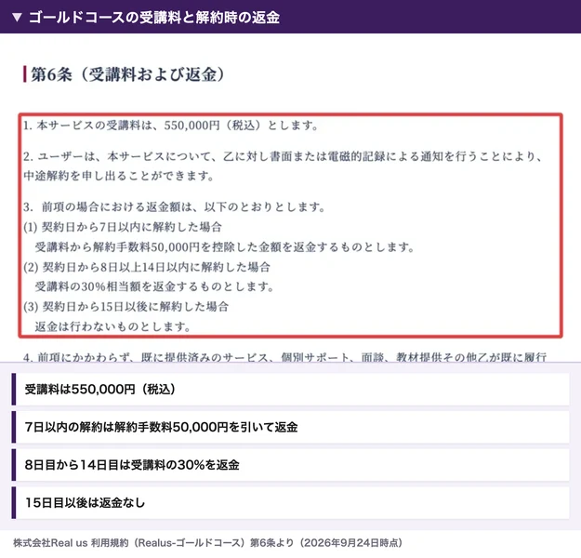
Task: Click clause 1 stating 550,000円（税込）
Action: click(x=170, y=126)
